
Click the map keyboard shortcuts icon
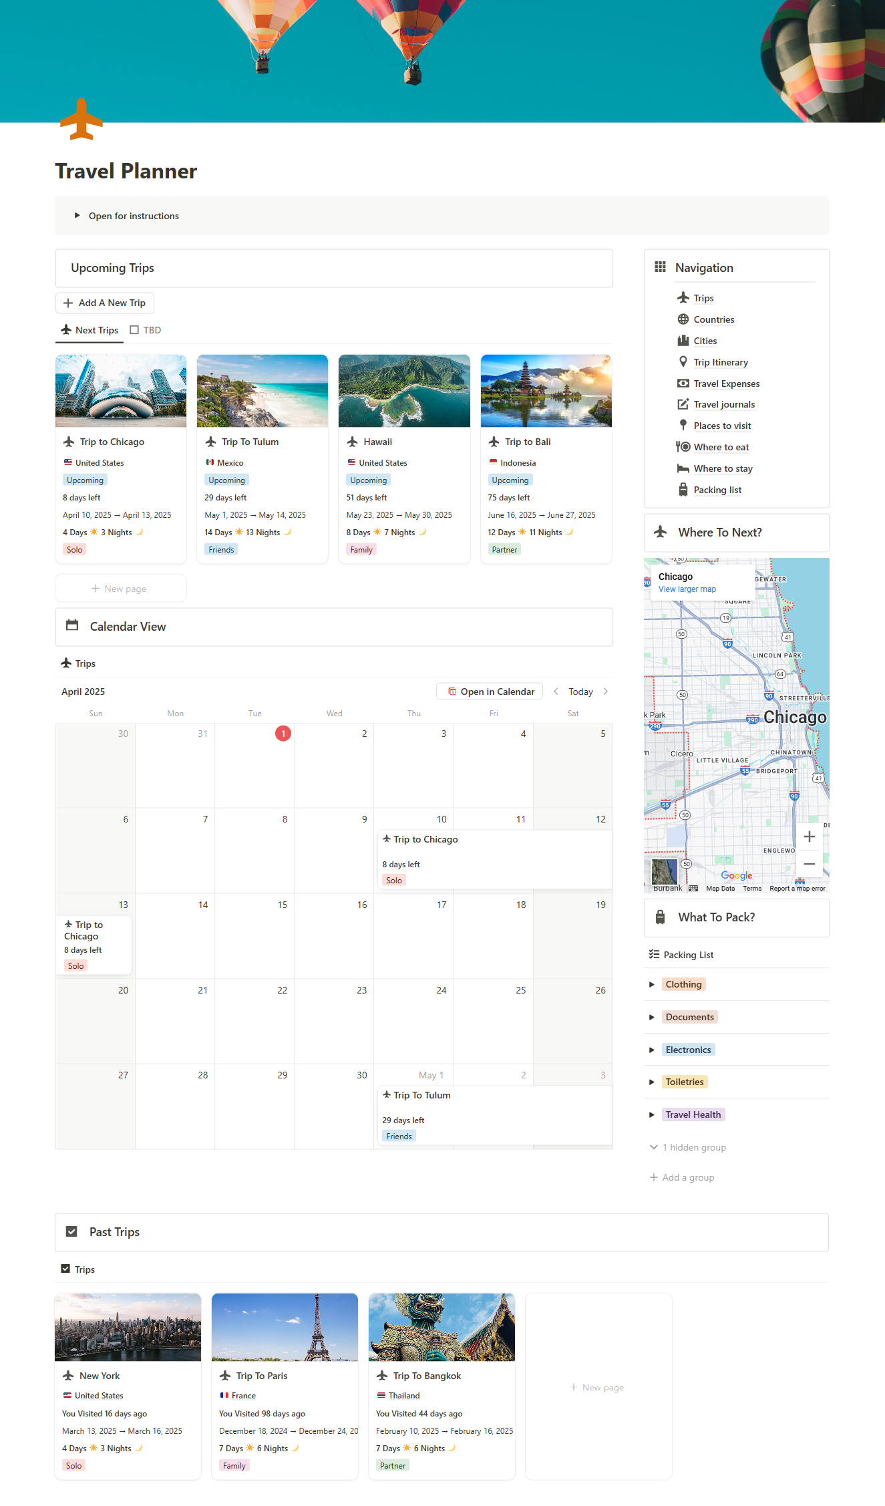click(x=693, y=889)
